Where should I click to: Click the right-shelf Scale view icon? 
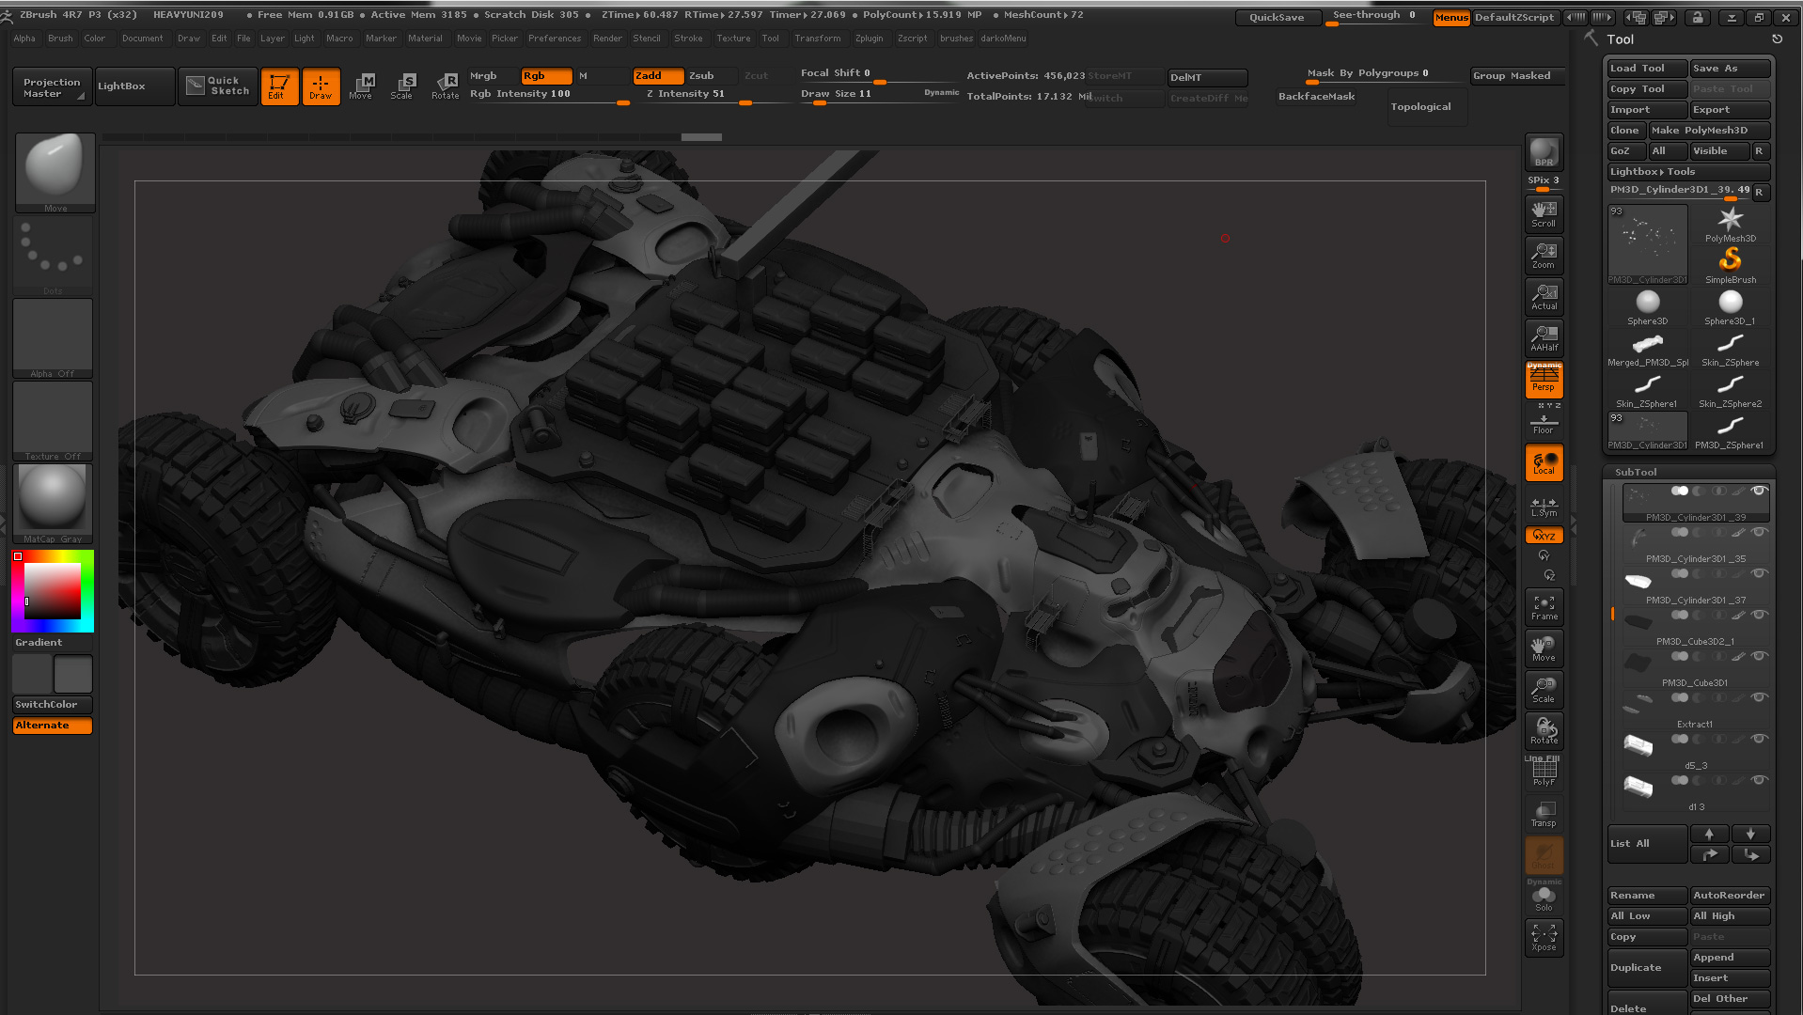[1544, 690]
